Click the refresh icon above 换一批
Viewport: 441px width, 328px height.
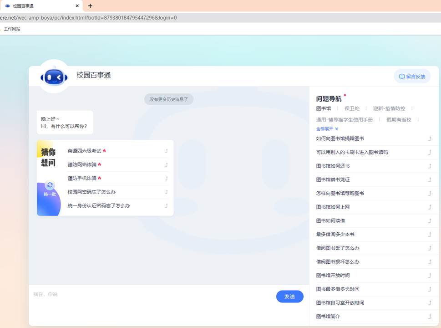click(x=50, y=185)
